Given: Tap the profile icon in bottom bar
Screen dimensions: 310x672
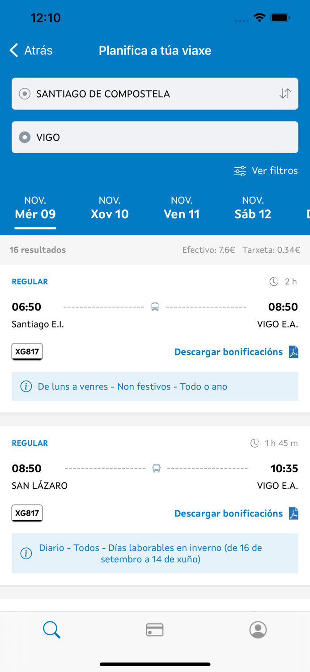Looking at the screenshot, I should [x=258, y=629].
